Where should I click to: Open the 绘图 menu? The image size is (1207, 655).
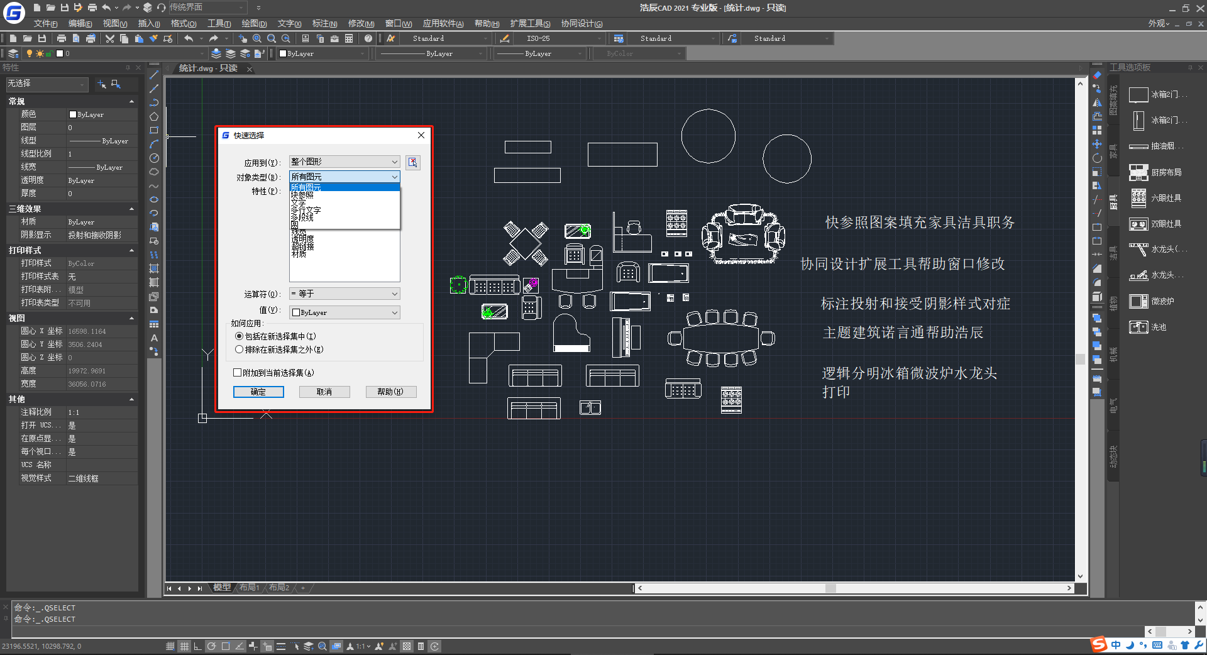coord(254,24)
